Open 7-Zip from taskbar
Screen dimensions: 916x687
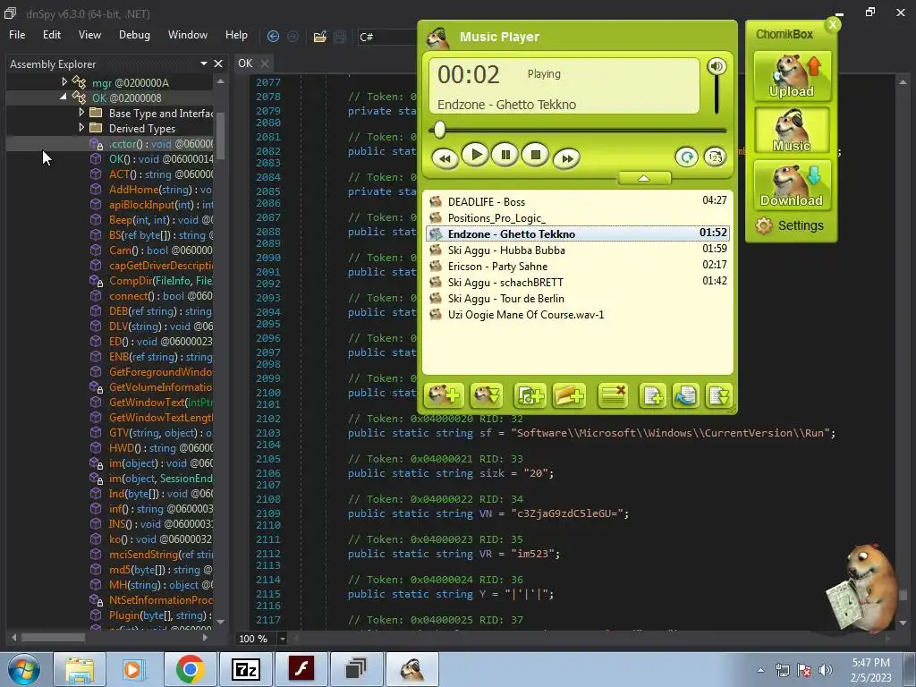click(245, 669)
